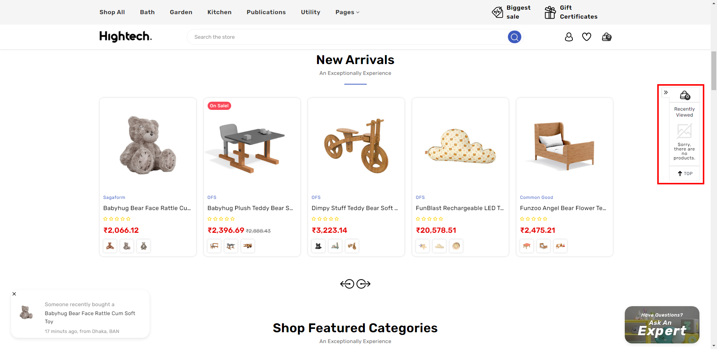The height and width of the screenshot is (349, 717).
Task: Open the Sagaform brand link
Action: (x=114, y=197)
